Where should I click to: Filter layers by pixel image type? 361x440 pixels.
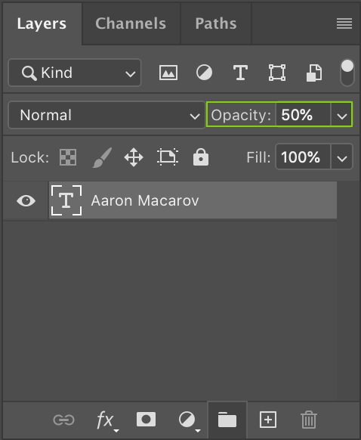click(168, 73)
